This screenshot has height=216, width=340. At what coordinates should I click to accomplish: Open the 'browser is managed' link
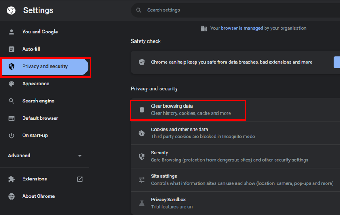[x=242, y=29]
